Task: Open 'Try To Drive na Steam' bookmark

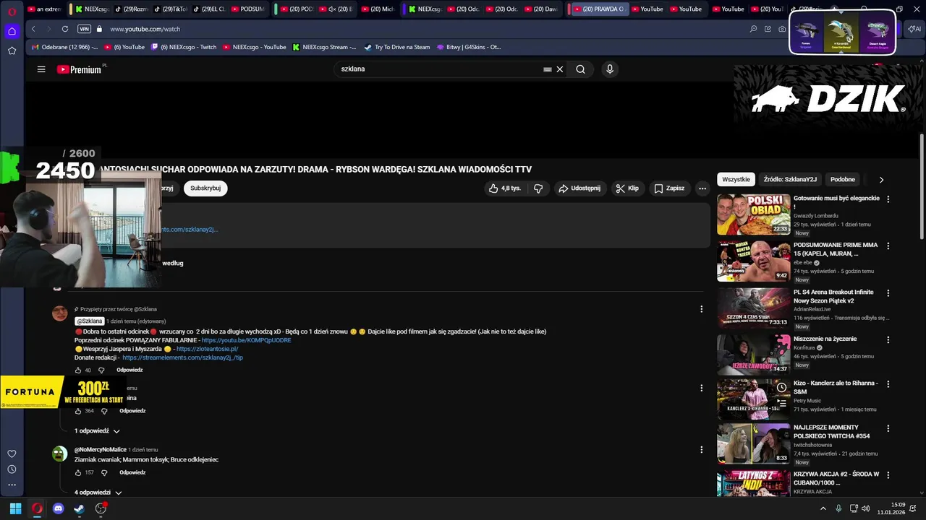Action: click(396, 47)
